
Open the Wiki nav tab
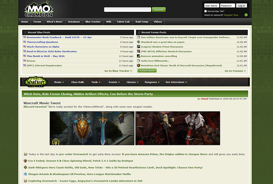coord(108,22)
